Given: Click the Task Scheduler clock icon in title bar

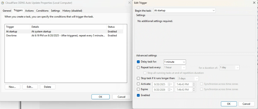Looking at the screenshot, I should click(x=3, y=3).
